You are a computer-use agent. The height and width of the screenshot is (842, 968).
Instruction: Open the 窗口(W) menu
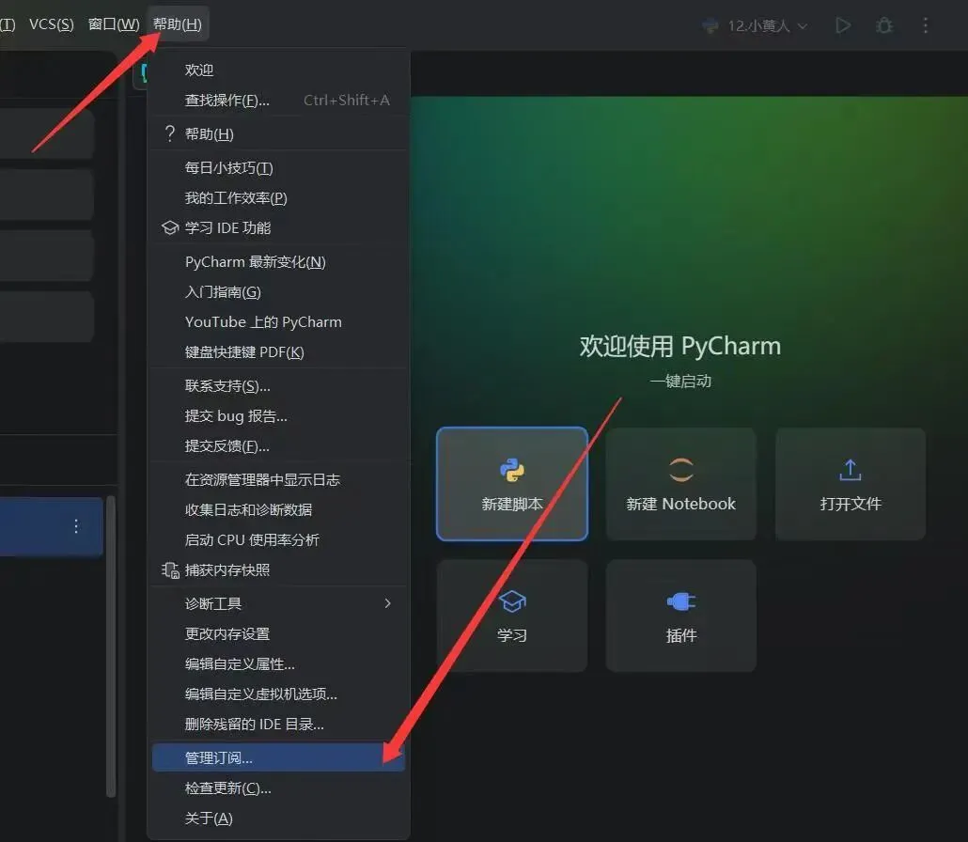(114, 24)
